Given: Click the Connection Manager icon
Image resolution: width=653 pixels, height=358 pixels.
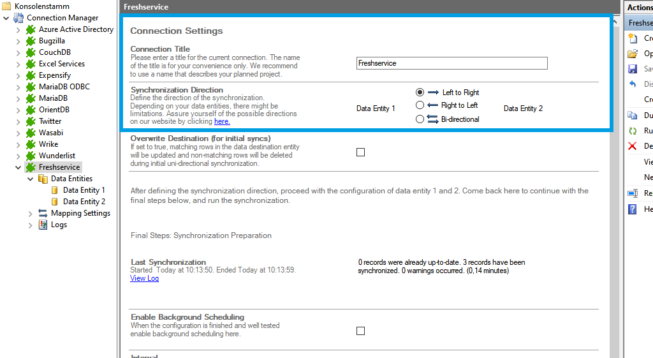Looking at the screenshot, I should [18, 18].
